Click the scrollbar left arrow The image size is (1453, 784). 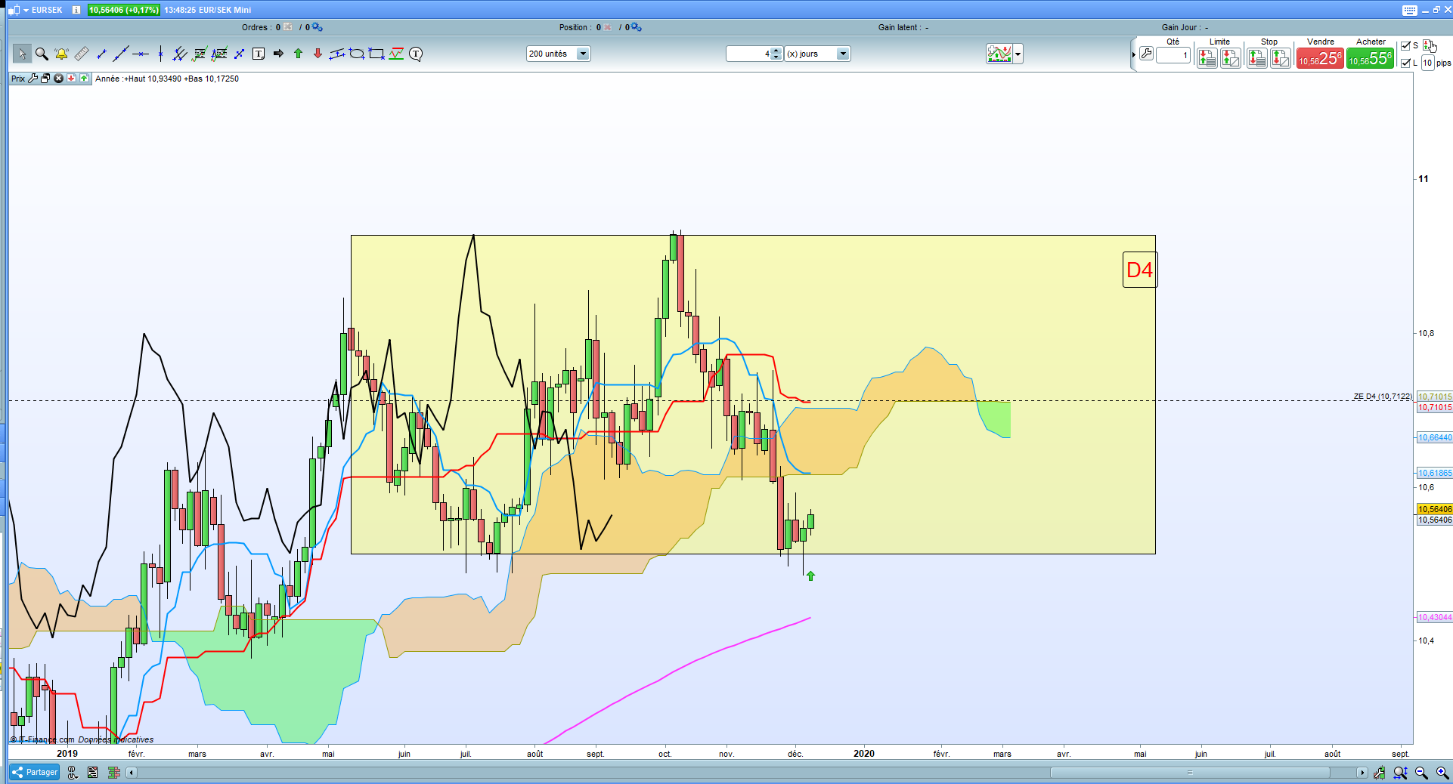point(132,773)
